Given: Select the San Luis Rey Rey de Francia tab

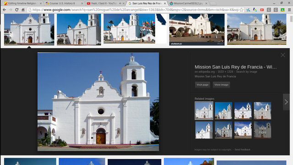Looking at the screenshot, I should 146,3.
